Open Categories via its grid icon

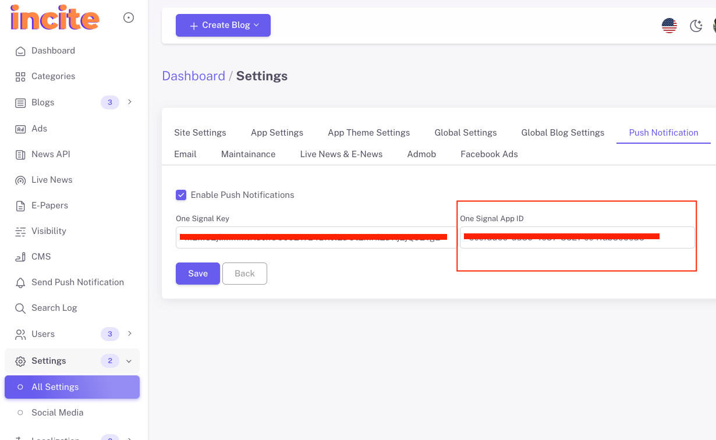click(x=20, y=77)
